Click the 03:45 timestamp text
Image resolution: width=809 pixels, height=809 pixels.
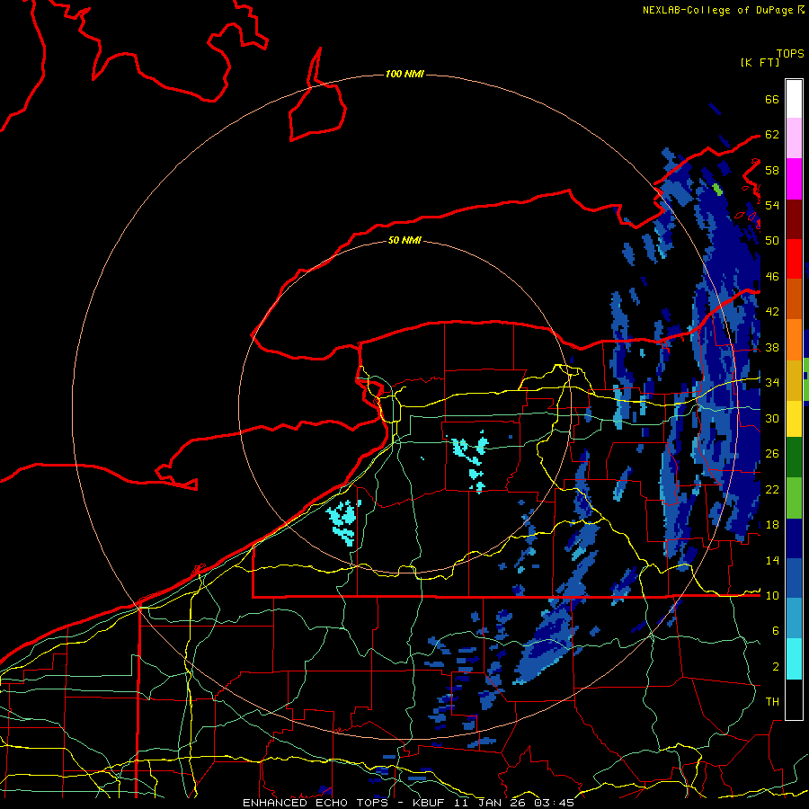tap(554, 803)
